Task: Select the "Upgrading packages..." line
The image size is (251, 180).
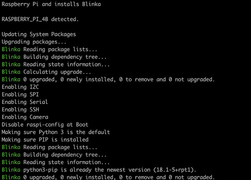Action: point(34,42)
